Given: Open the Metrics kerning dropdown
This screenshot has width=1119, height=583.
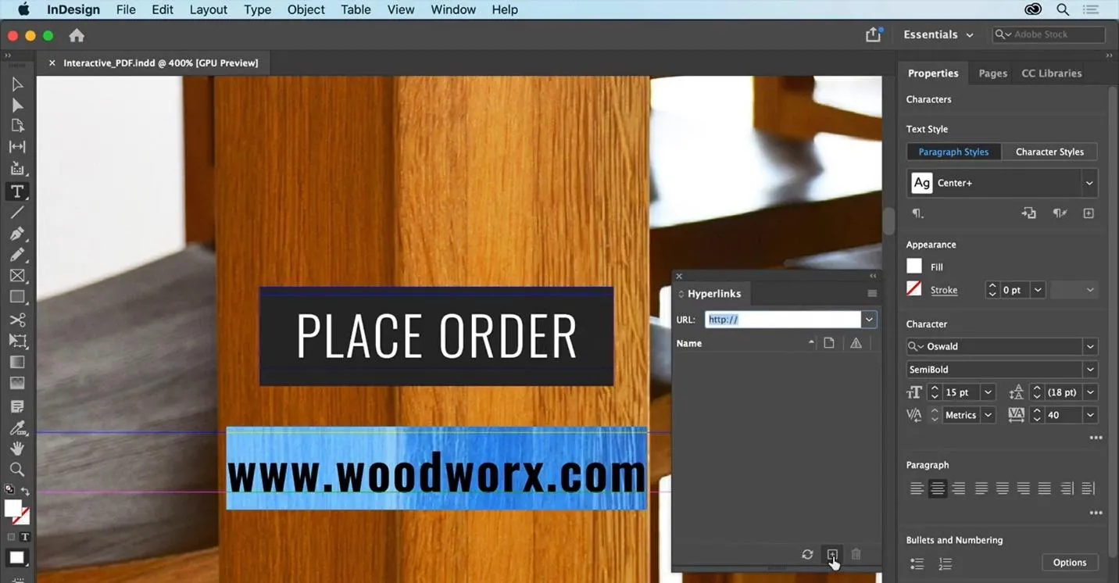Looking at the screenshot, I should tap(989, 415).
